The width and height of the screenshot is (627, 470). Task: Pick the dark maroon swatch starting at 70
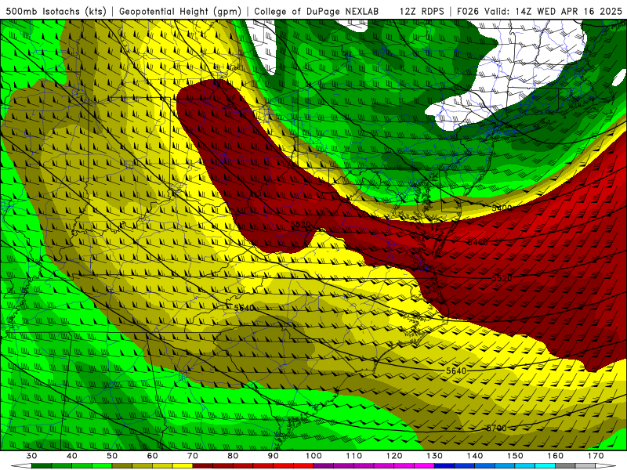[x=203, y=466]
